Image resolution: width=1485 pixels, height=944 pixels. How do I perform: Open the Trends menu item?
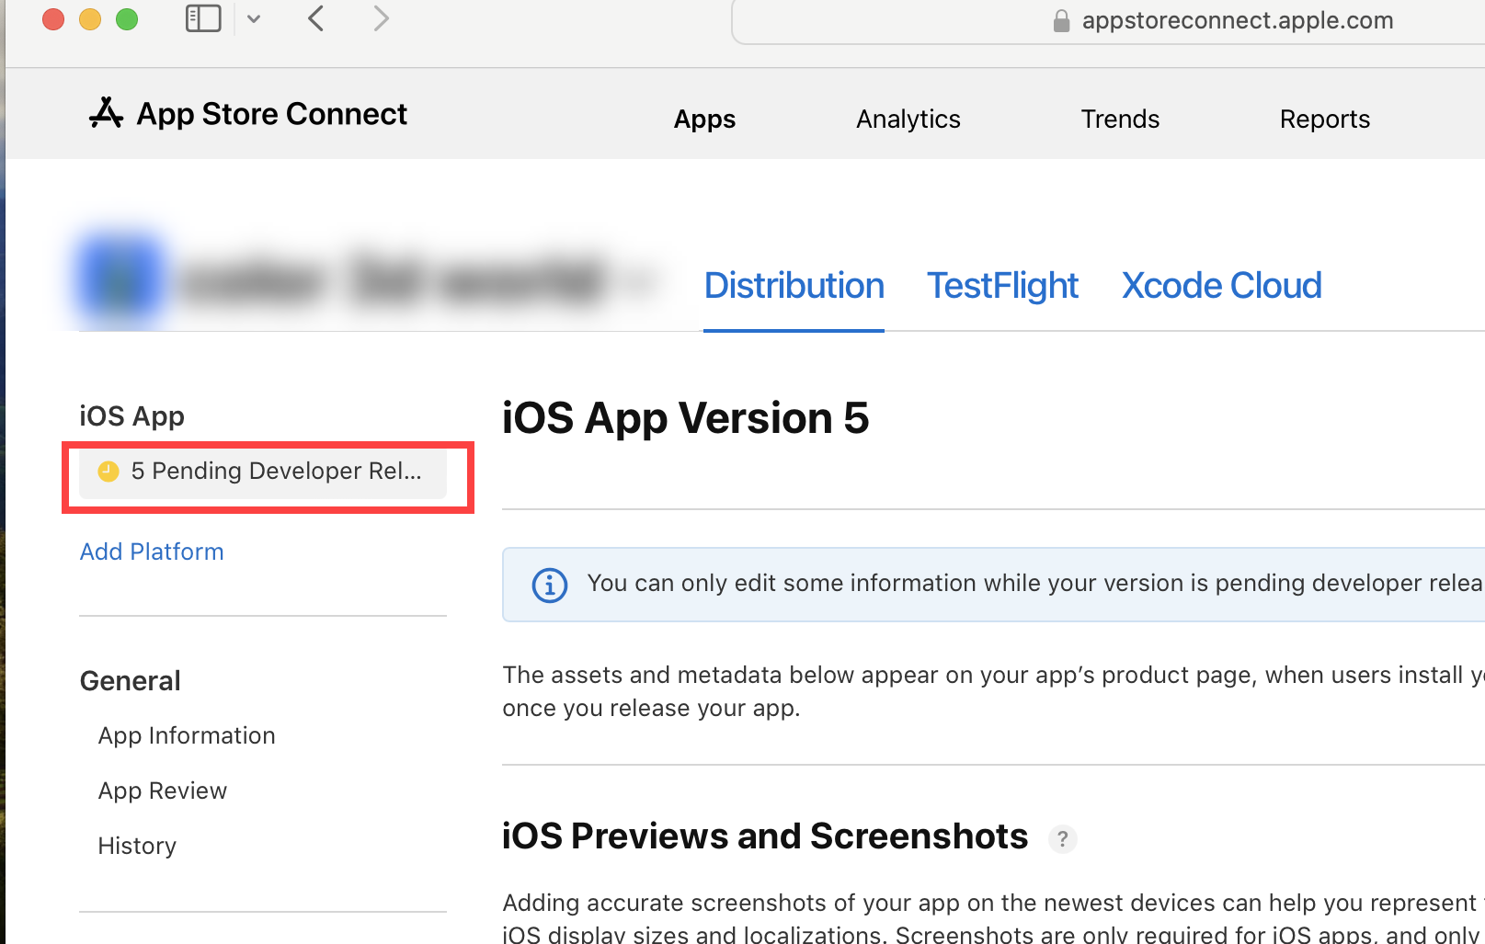pos(1120,119)
